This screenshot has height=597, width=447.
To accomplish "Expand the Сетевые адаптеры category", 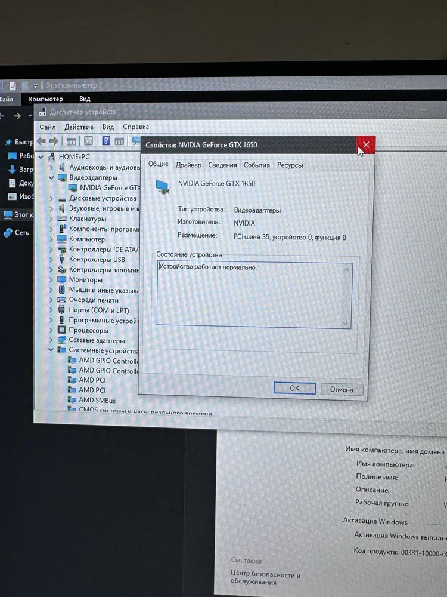I will [x=51, y=340].
